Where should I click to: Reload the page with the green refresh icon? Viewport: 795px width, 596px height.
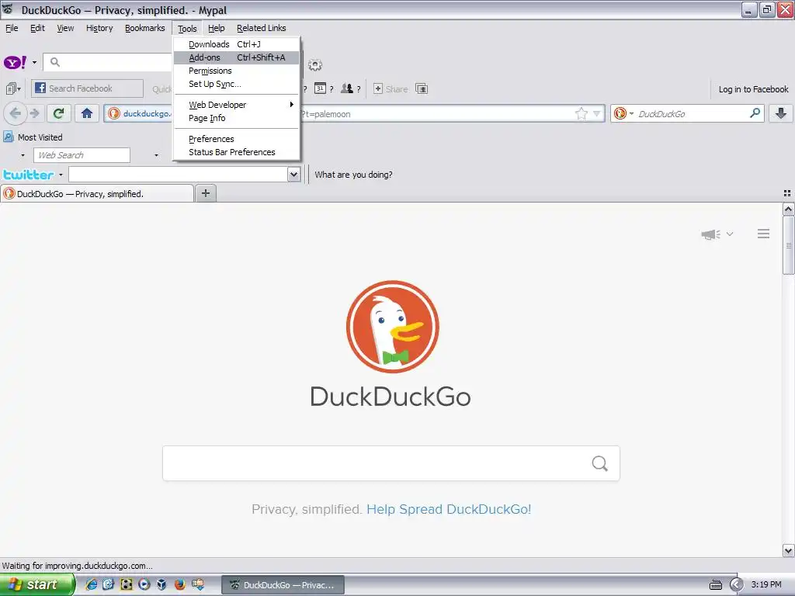tap(58, 113)
